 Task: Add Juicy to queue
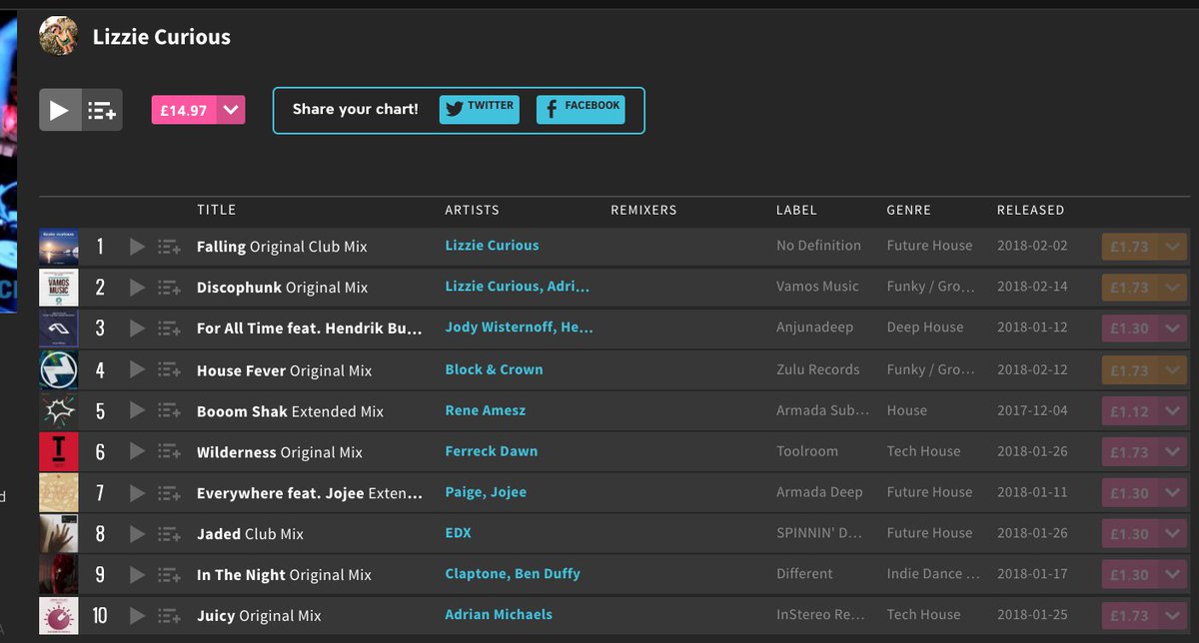169,616
